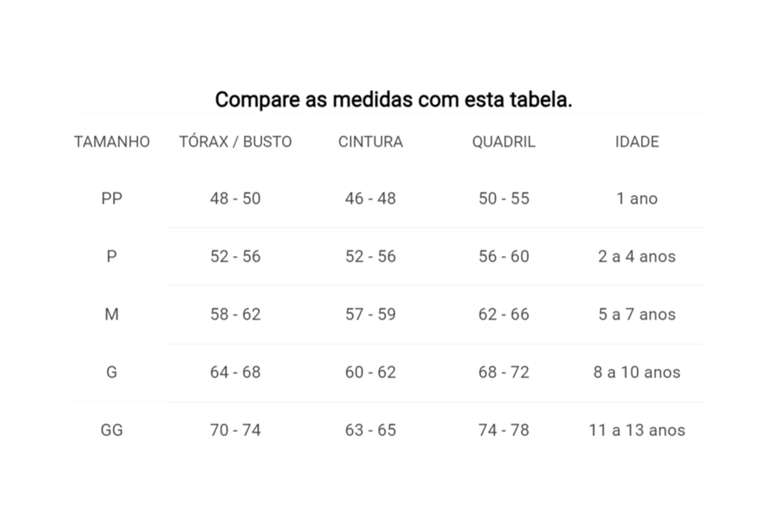Click the '11 a 13 anos' cell

(637, 430)
